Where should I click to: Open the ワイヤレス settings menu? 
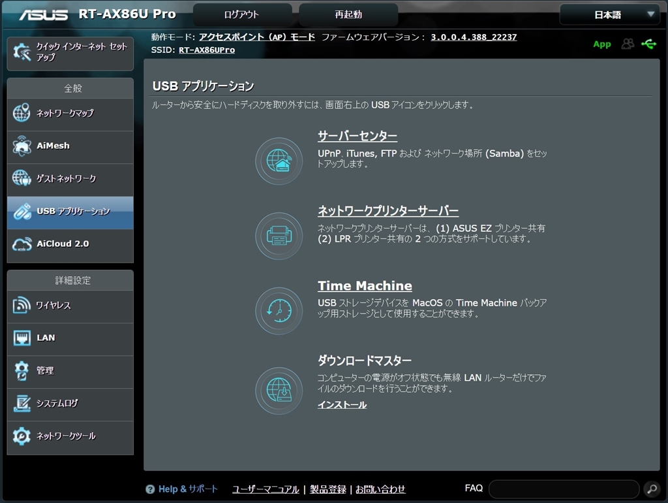(x=70, y=306)
